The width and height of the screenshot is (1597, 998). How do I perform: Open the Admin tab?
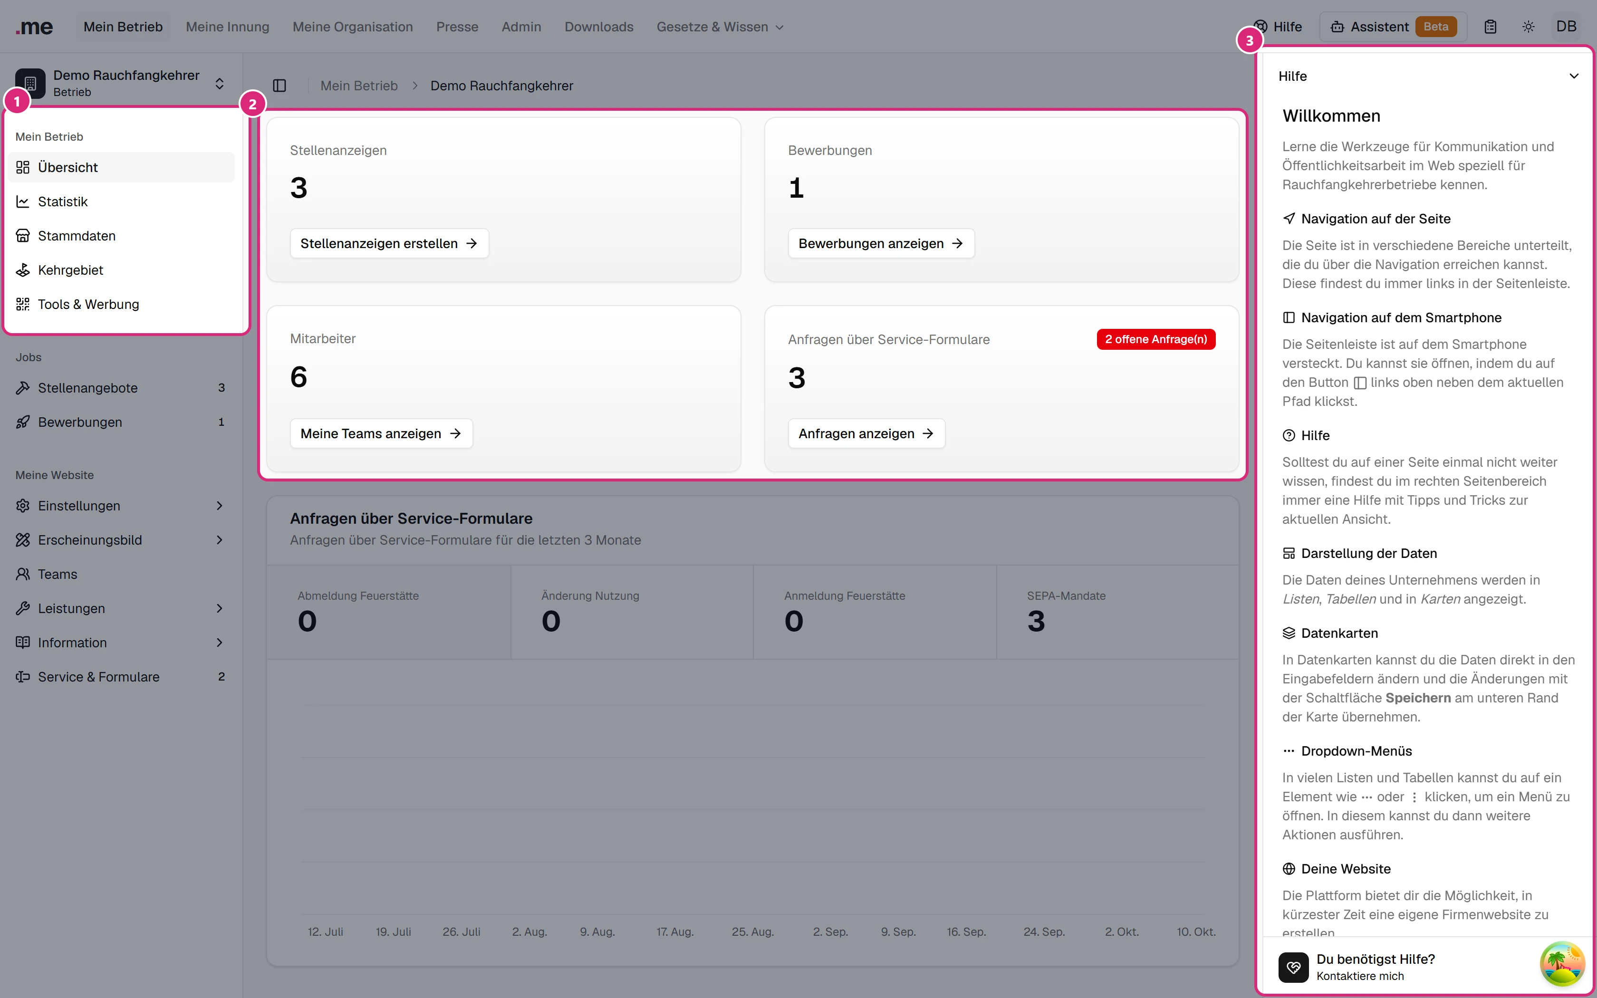click(521, 27)
